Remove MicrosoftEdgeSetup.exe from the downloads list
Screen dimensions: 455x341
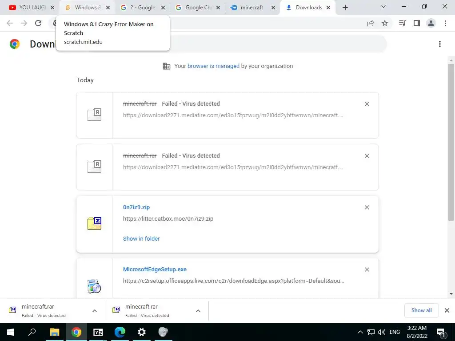(367, 270)
